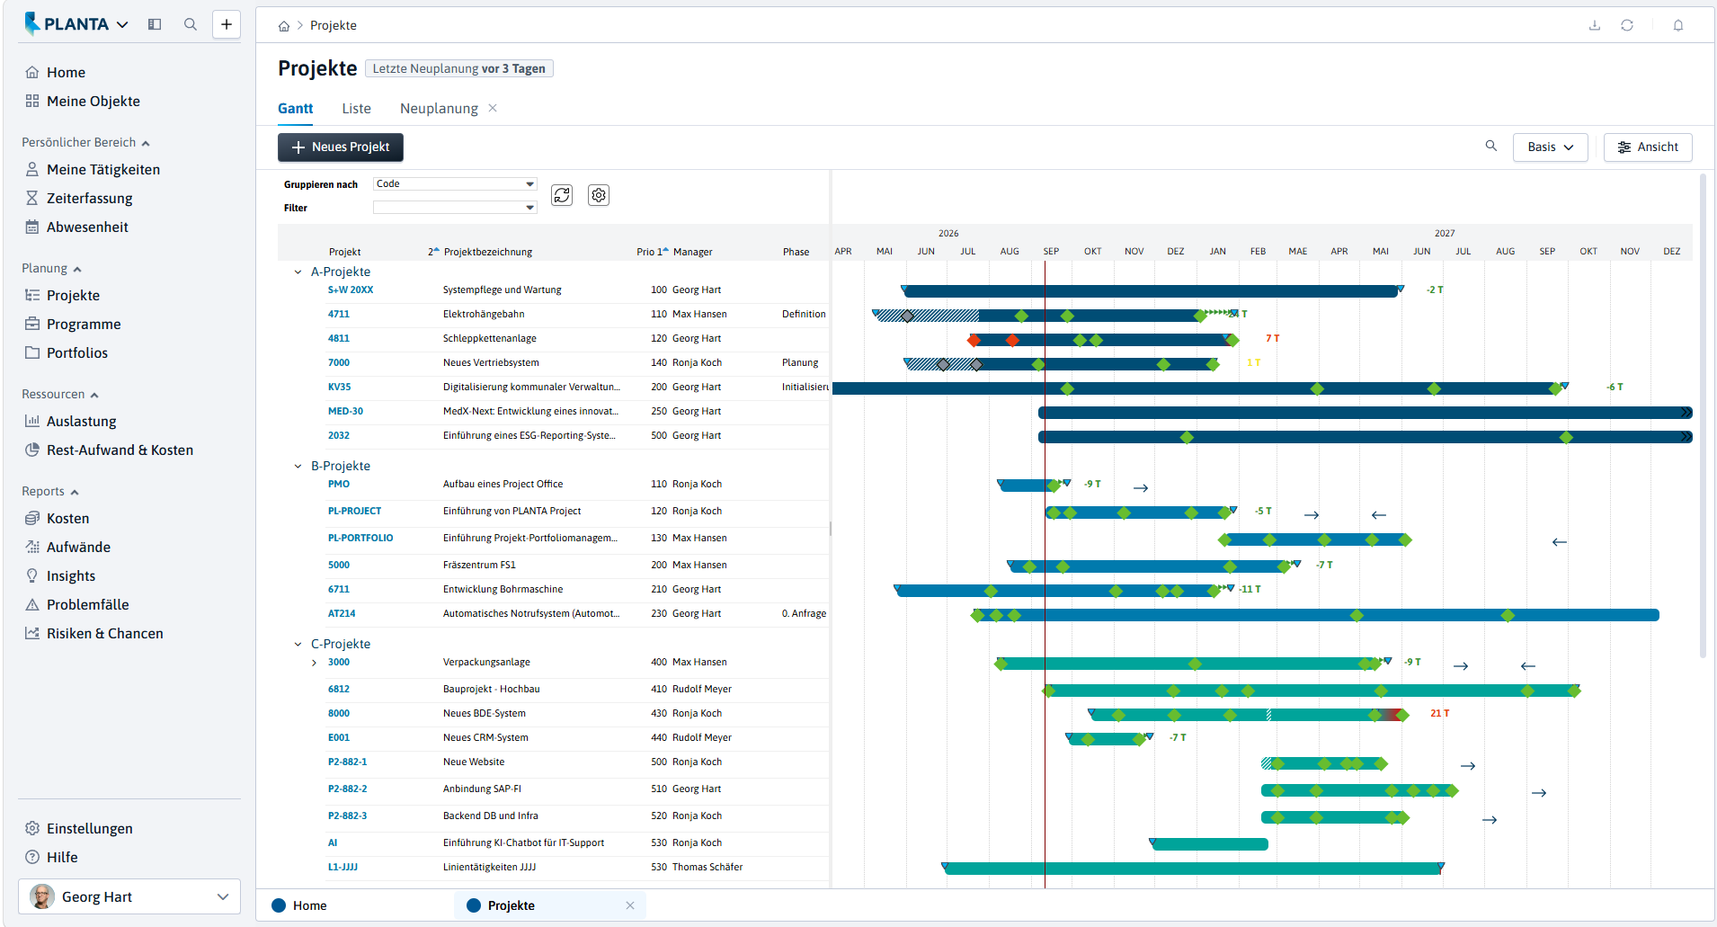Expand project 3000 Verpackungsanlage row

314,663
